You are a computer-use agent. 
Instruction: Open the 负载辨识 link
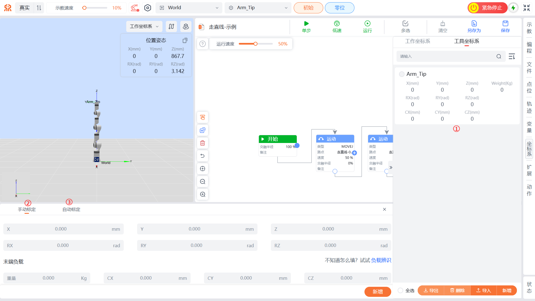381,260
